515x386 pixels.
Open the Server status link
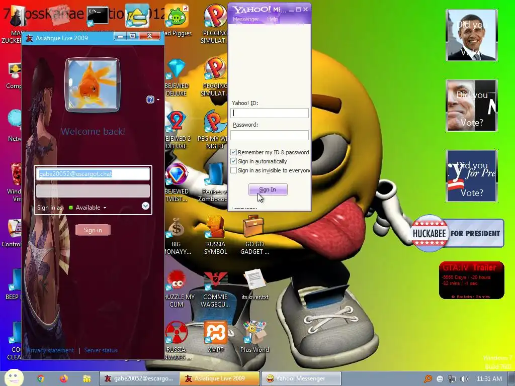tap(101, 350)
